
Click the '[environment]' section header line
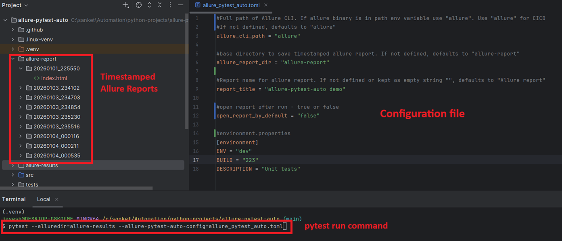coord(237,143)
